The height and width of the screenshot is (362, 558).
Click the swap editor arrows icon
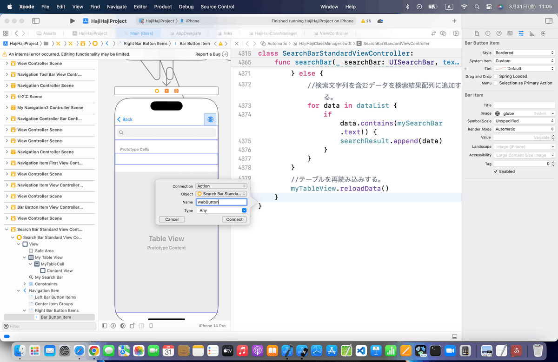(434, 33)
